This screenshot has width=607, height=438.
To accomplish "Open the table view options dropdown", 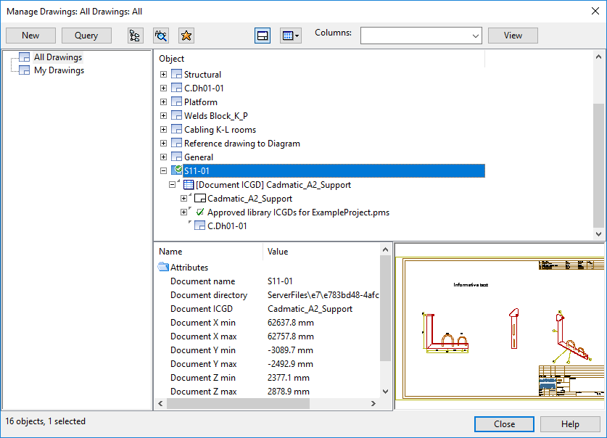I will point(290,36).
